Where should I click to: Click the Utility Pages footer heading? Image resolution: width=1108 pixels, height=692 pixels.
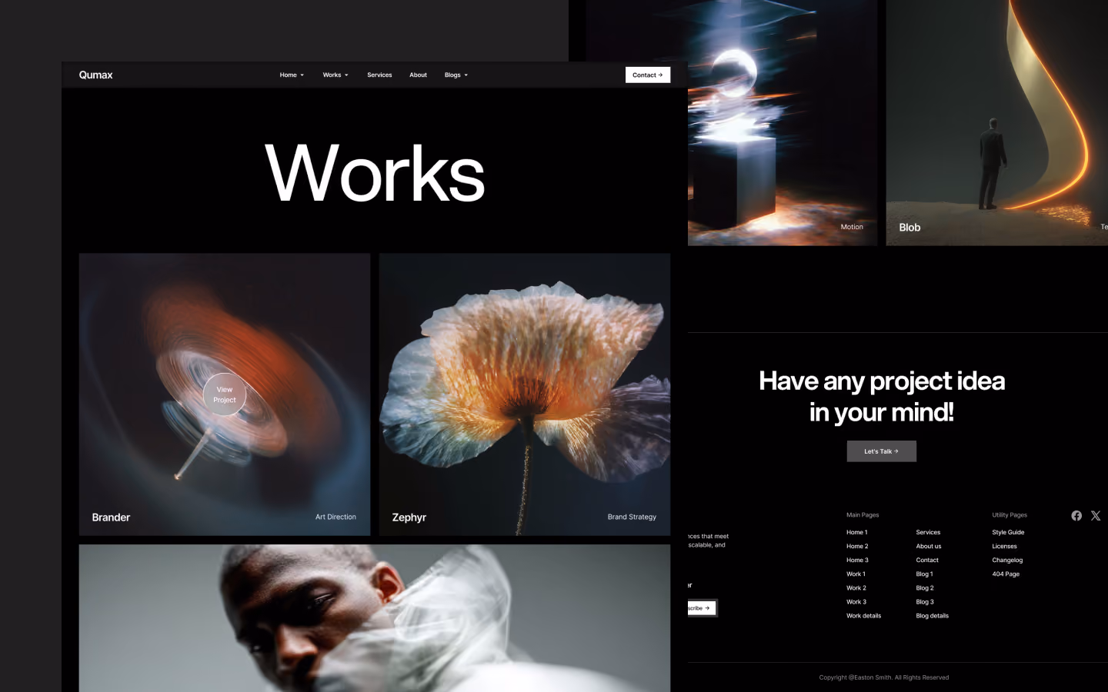pyautogui.click(x=1010, y=514)
